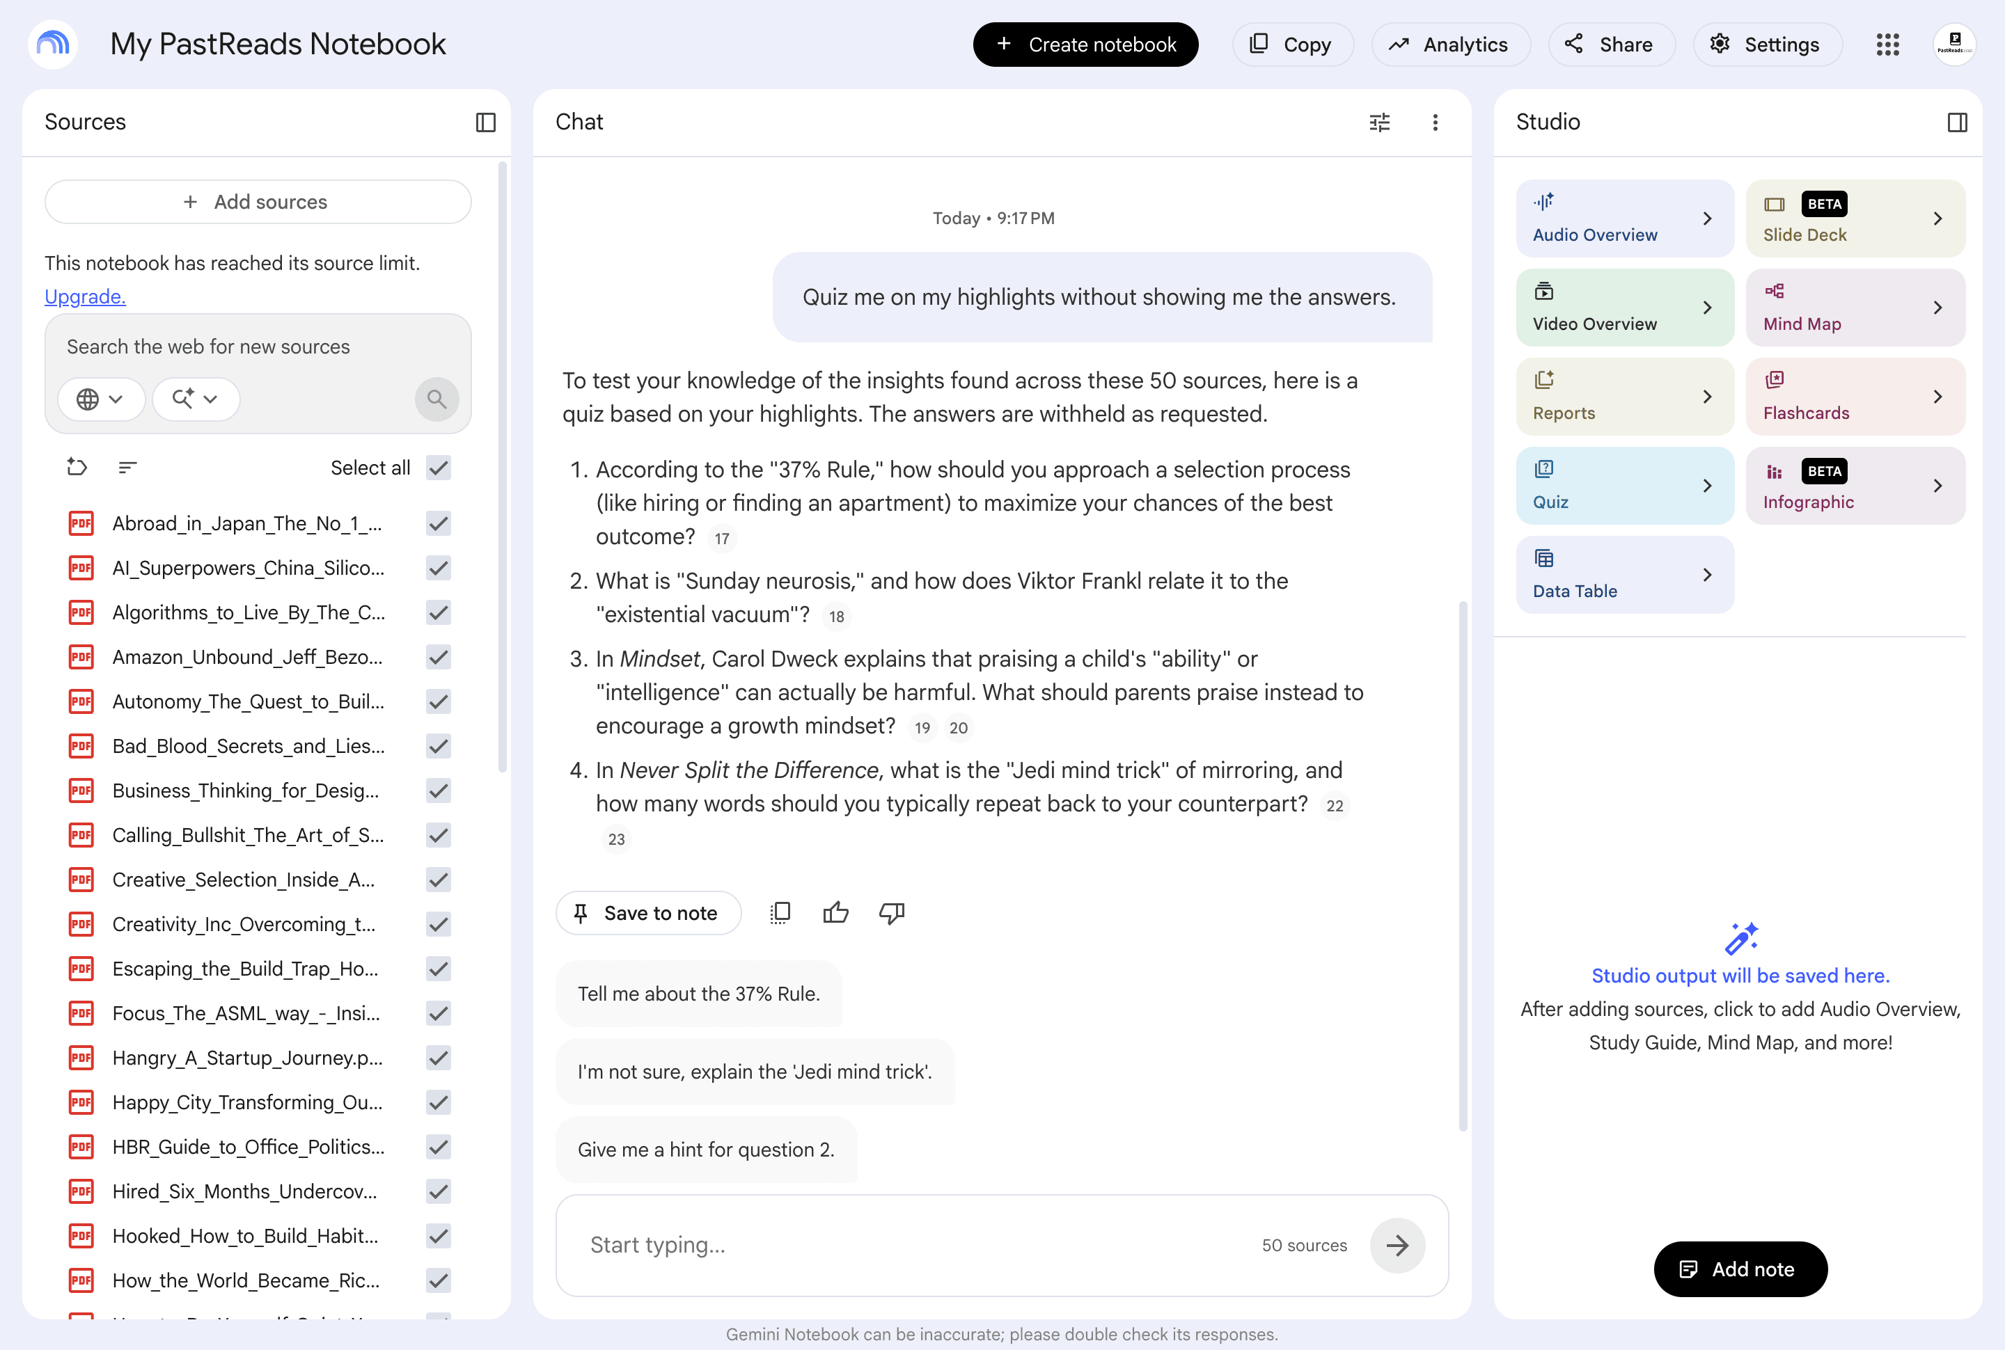The width and height of the screenshot is (2005, 1350).
Task: Click the NotebookLM logo icon
Action: 52,44
